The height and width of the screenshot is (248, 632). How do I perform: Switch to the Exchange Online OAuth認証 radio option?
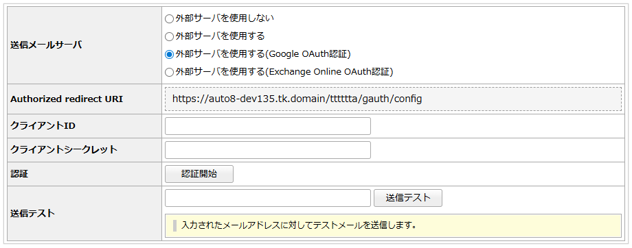pyautogui.click(x=169, y=73)
